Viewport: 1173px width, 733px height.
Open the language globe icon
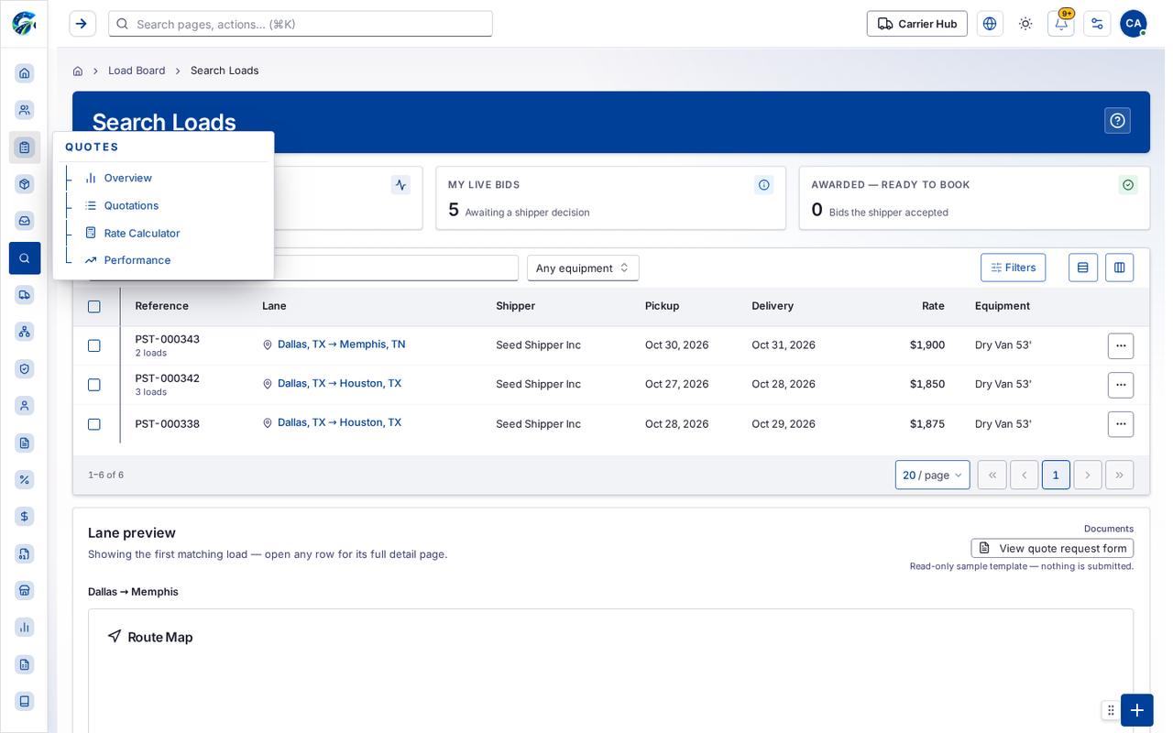coord(990,24)
